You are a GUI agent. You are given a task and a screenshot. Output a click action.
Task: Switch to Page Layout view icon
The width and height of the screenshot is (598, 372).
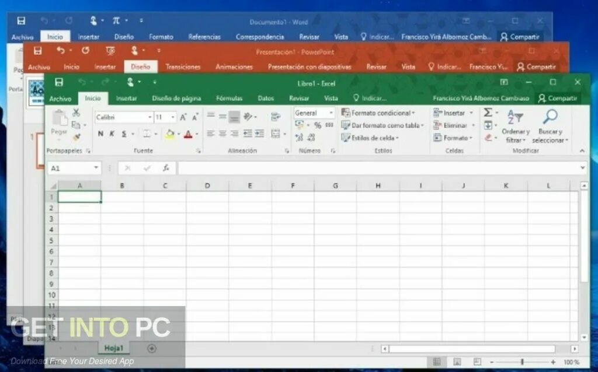coord(457,362)
